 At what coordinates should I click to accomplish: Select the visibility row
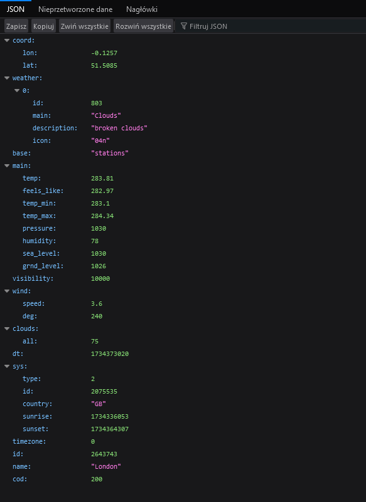pos(183,278)
